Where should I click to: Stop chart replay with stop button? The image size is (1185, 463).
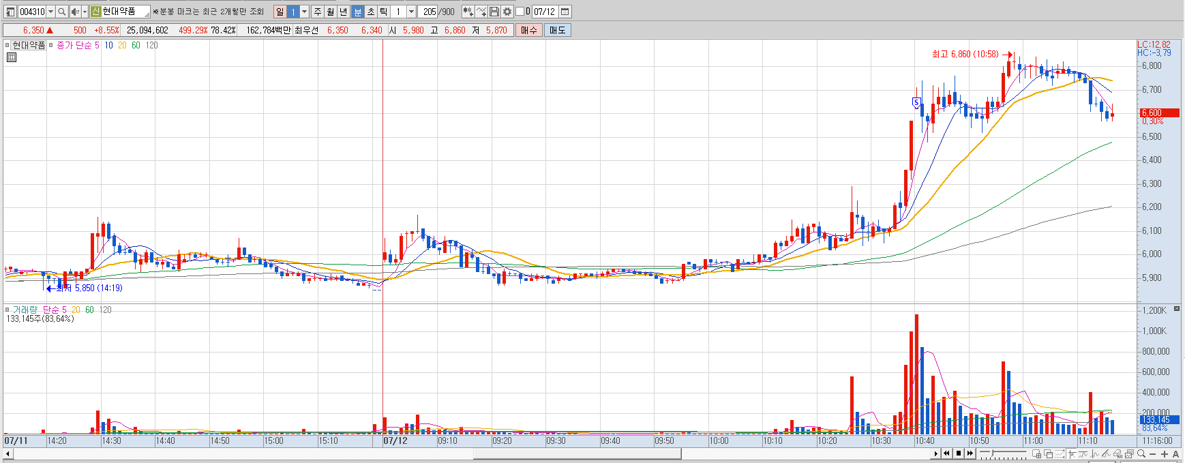click(x=959, y=453)
